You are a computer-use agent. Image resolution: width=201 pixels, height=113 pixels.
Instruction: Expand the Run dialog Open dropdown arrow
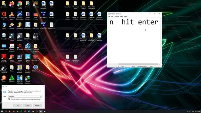point(41,96)
